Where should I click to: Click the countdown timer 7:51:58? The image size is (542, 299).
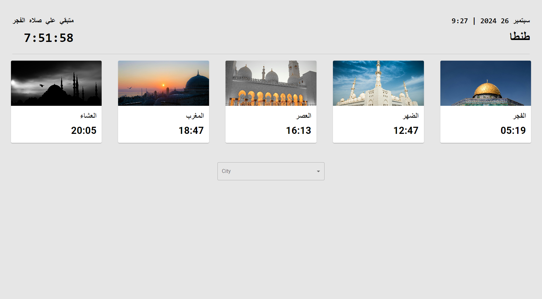coord(49,38)
